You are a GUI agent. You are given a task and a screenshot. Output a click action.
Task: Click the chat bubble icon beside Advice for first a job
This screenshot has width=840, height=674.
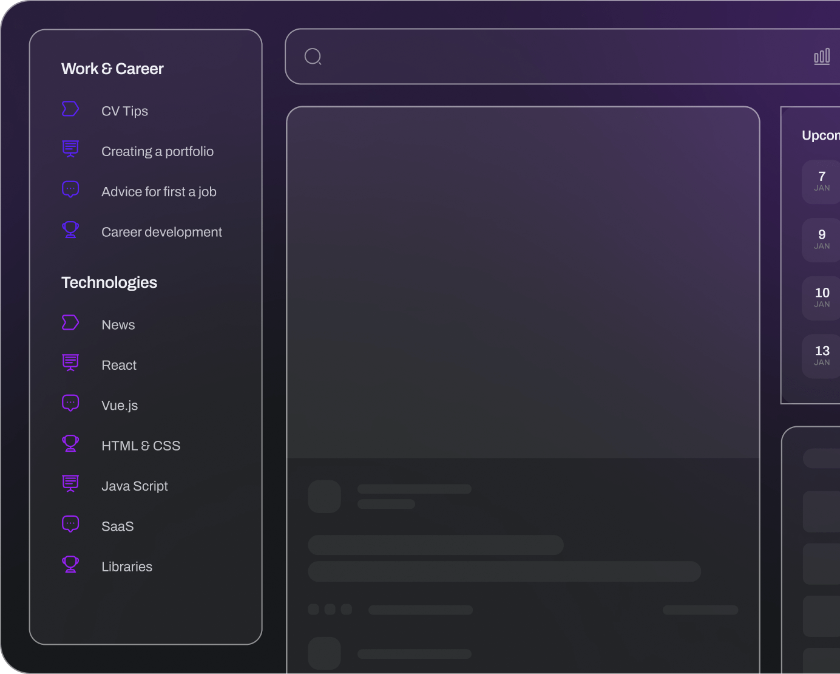pos(70,189)
